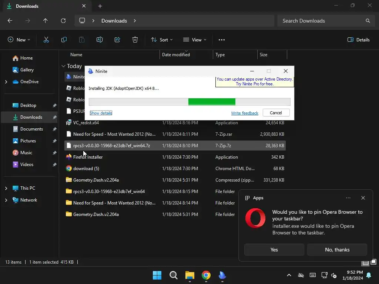Open the New dropdown menu
The width and height of the screenshot is (379, 284).
tap(19, 40)
